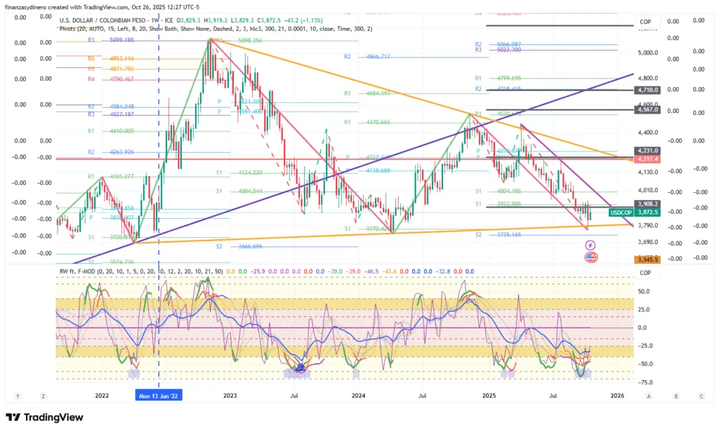Click the 4,217.4 red price label
The image size is (719, 432).
[x=645, y=158]
